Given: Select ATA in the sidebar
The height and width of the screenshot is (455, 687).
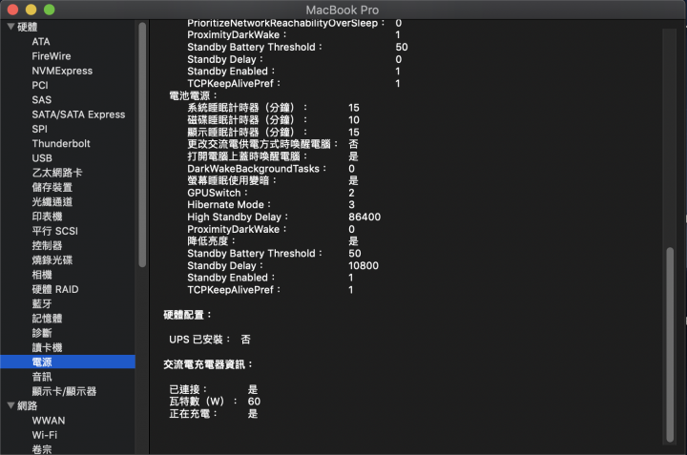Looking at the screenshot, I should 41,42.
